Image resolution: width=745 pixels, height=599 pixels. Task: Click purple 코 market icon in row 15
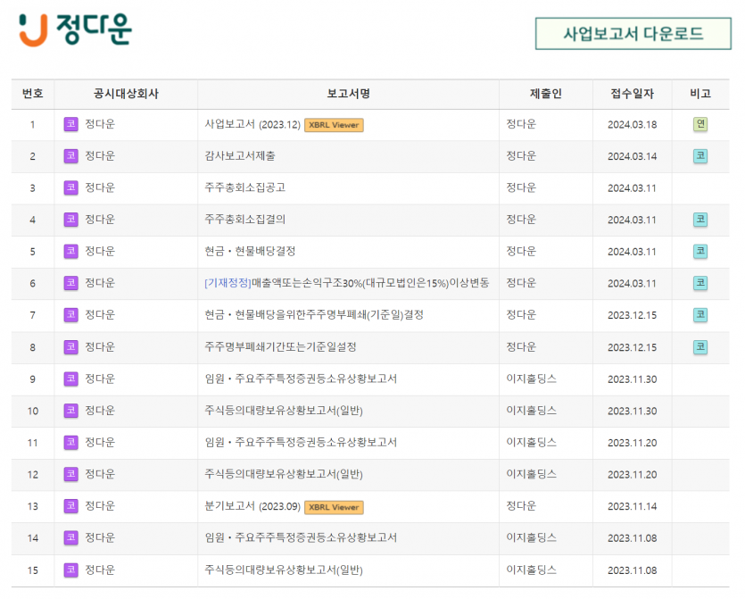tap(70, 570)
